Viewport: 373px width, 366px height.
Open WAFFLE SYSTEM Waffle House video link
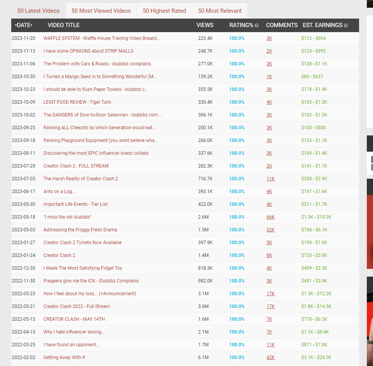102,38
